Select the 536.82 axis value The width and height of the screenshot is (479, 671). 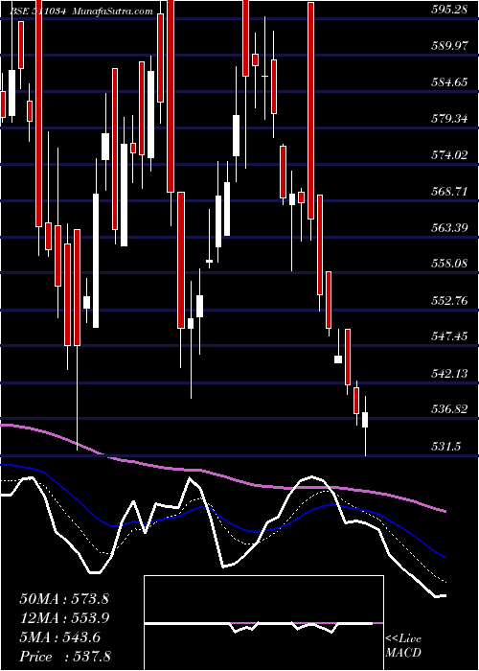[449, 409]
